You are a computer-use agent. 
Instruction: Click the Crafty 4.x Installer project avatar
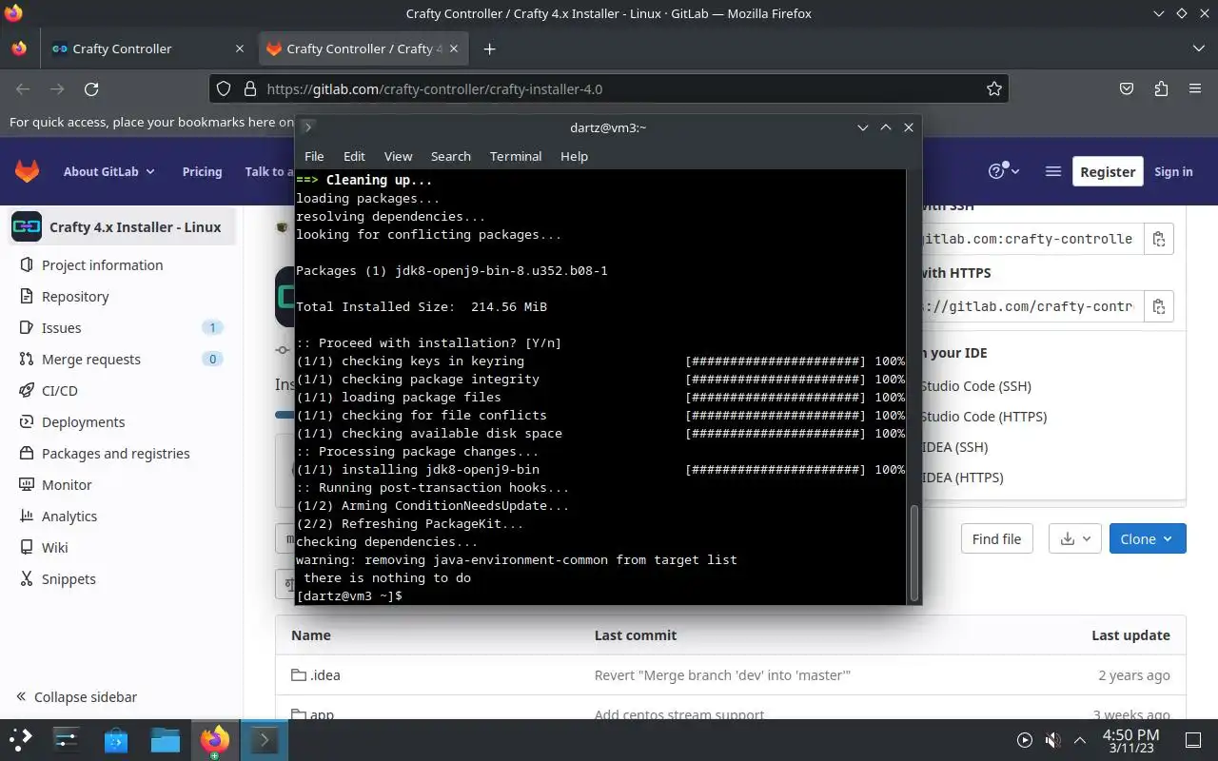click(x=27, y=226)
